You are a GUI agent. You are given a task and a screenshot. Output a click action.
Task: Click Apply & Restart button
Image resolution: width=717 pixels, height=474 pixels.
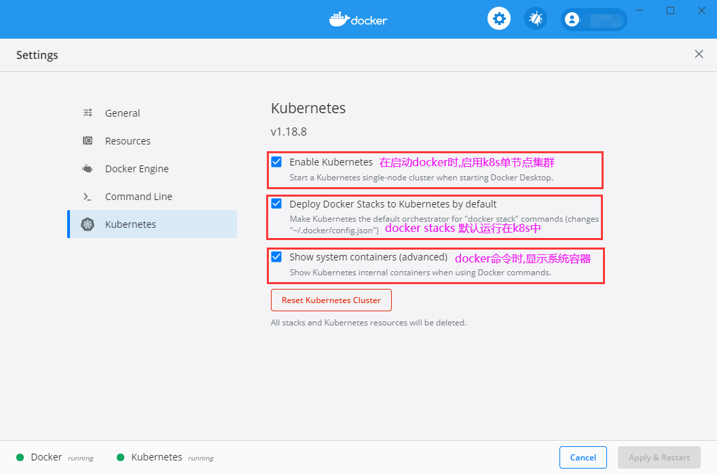(659, 458)
